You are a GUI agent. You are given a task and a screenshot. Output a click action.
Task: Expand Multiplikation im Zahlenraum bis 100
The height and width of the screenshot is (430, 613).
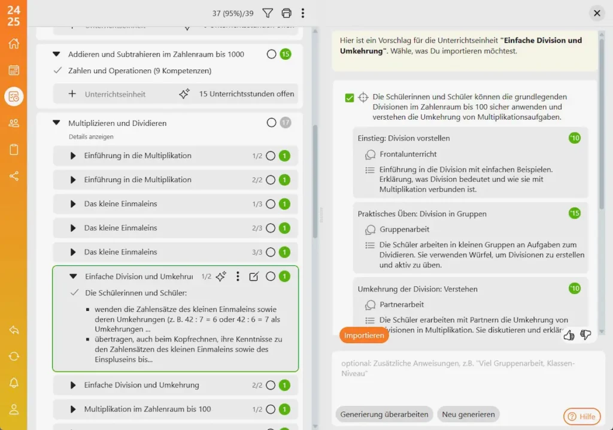pyautogui.click(x=72, y=409)
